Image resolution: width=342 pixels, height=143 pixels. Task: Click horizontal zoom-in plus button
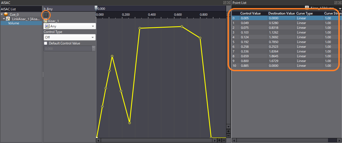219,140
